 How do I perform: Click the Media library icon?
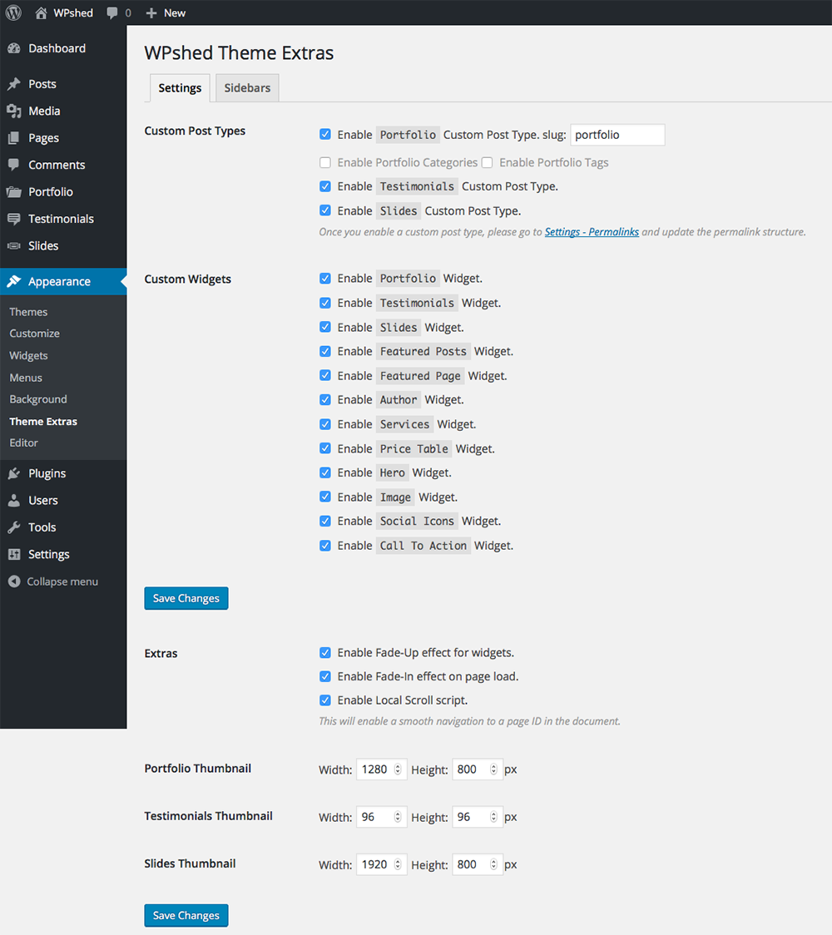(13, 111)
